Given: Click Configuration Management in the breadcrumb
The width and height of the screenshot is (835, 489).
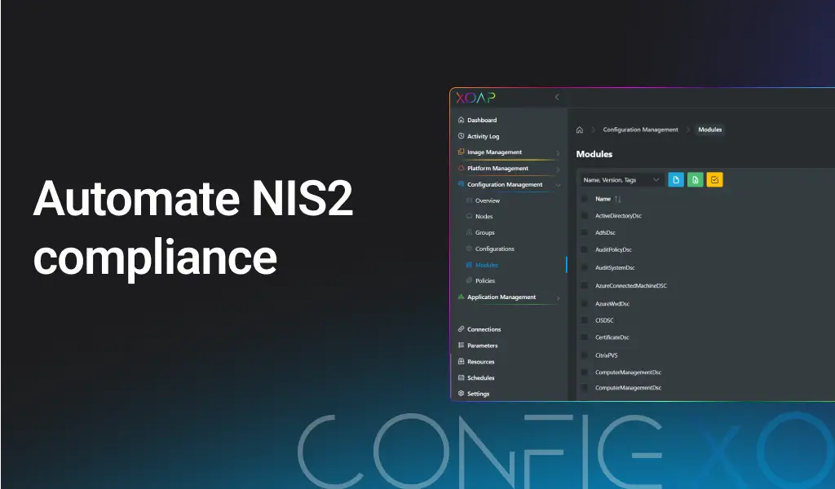Looking at the screenshot, I should click(640, 130).
